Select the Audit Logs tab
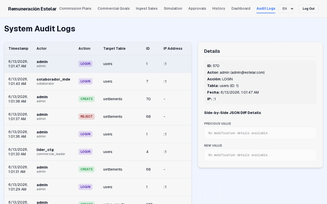Image resolution: width=327 pixels, height=204 pixels. click(x=266, y=8)
